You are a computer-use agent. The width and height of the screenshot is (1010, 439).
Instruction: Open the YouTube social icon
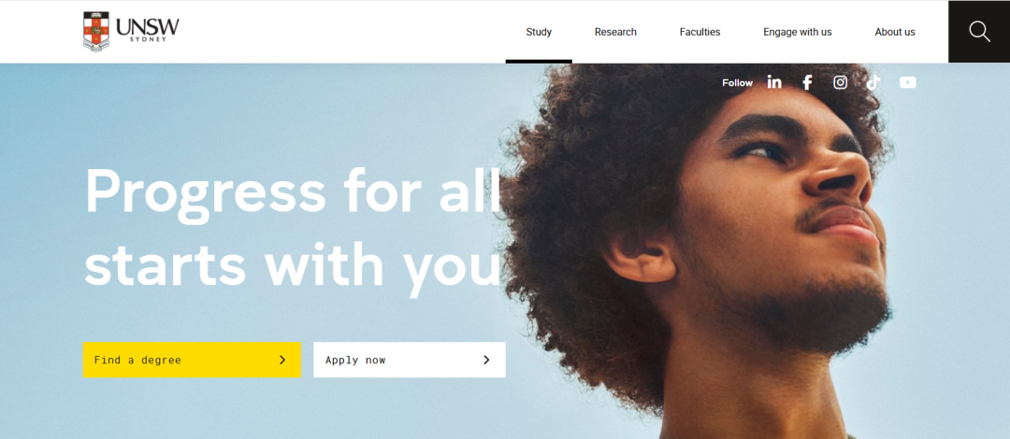click(x=907, y=82)
